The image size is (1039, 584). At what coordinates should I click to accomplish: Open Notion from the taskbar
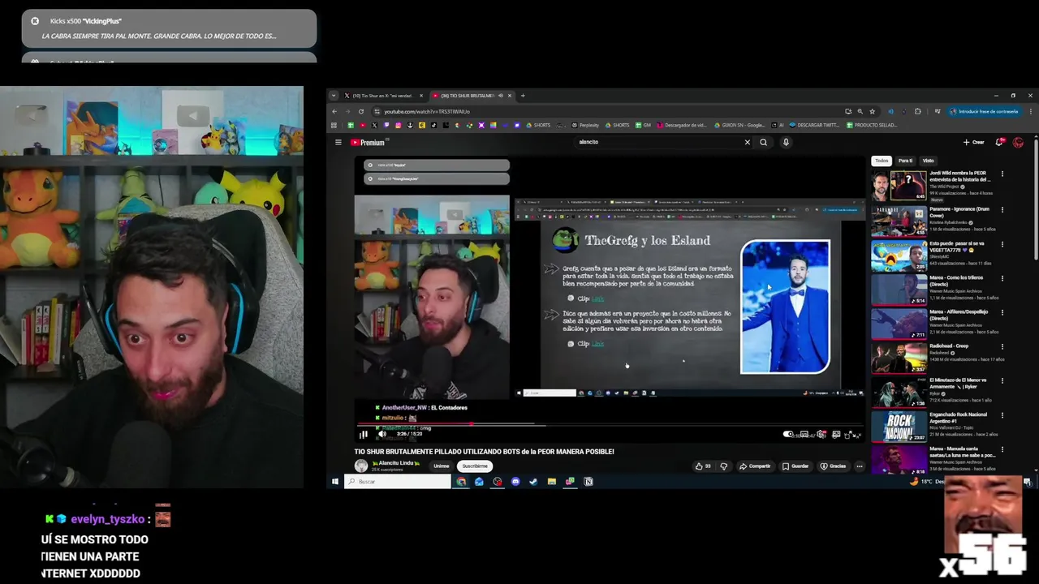588,482
